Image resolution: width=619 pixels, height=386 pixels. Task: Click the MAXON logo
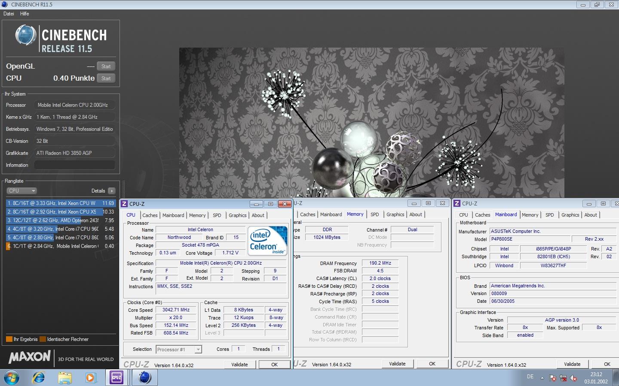pyautogui.click(x=30, y=357)
